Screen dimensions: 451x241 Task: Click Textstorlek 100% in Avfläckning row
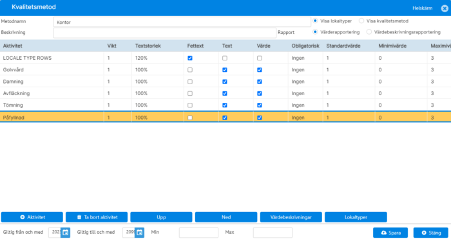pos(141,93)
